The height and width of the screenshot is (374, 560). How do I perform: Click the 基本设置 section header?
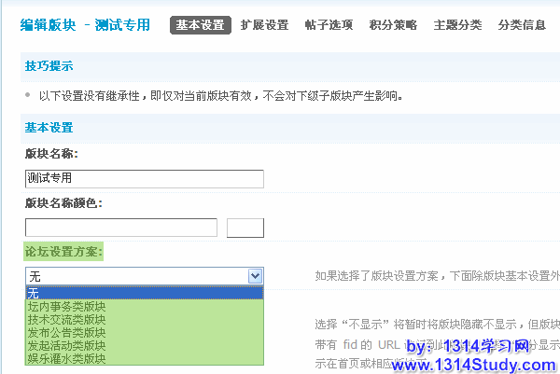pyautogui.click(x=49, y=128)
